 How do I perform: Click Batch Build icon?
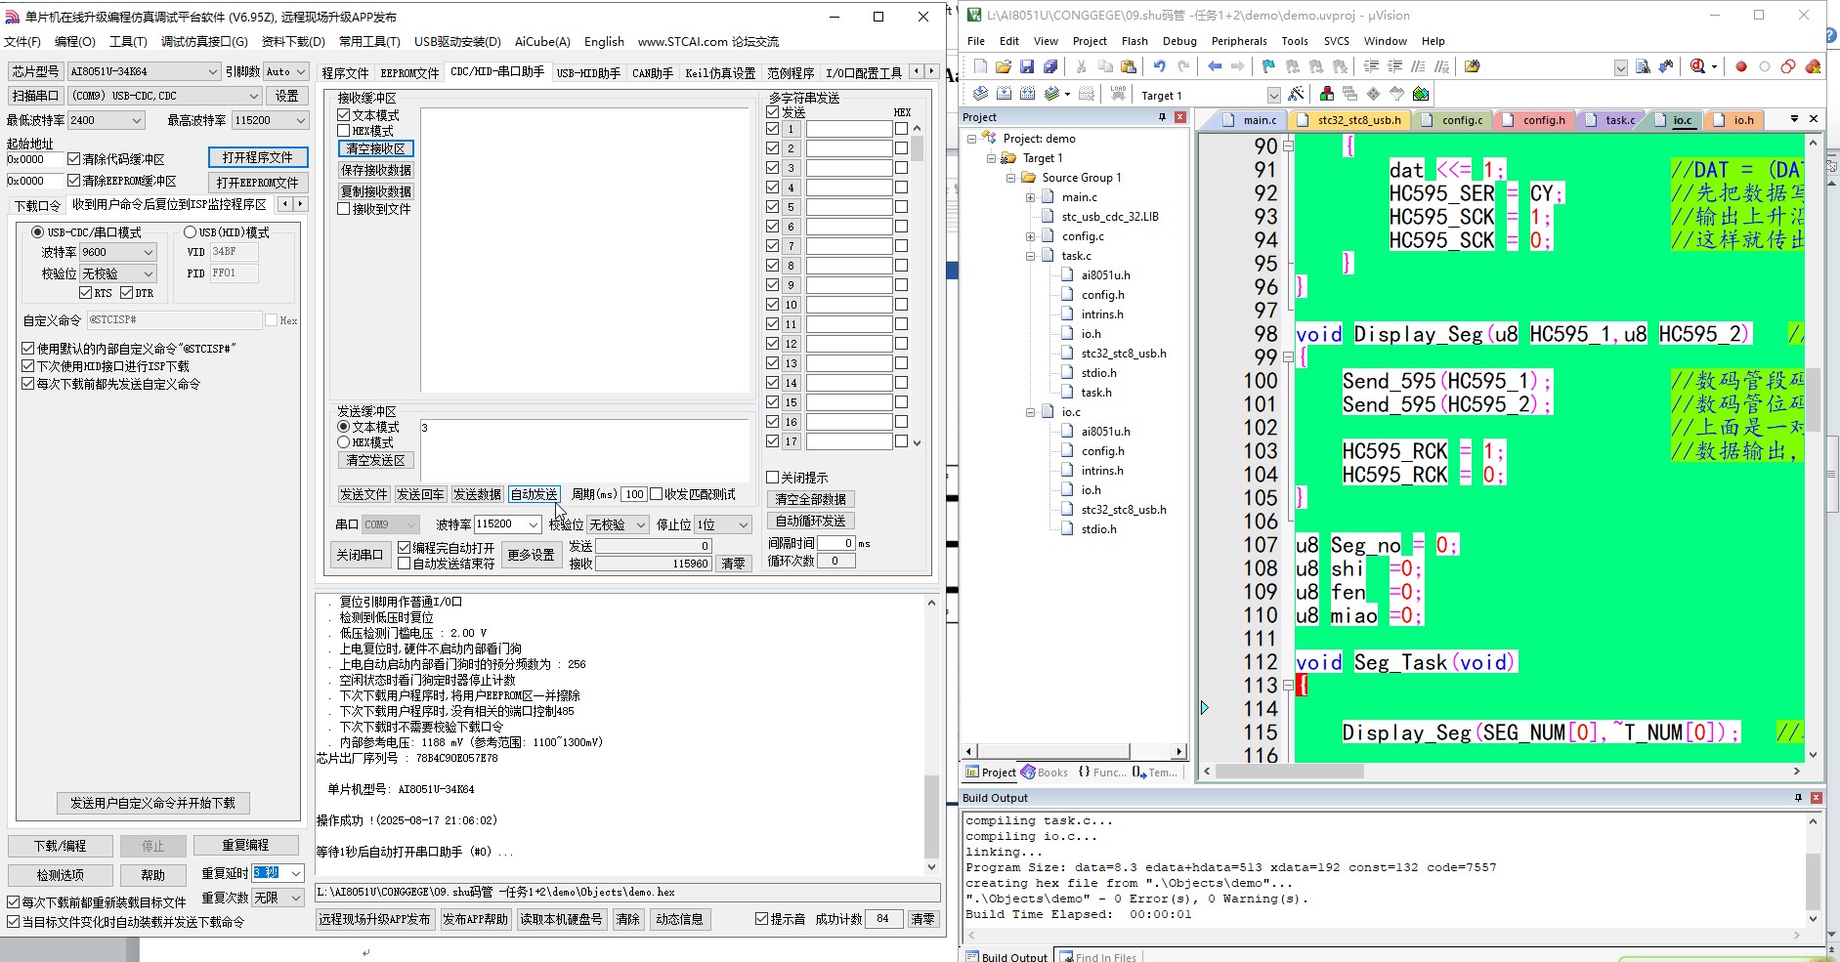(x=1052, y=94)
